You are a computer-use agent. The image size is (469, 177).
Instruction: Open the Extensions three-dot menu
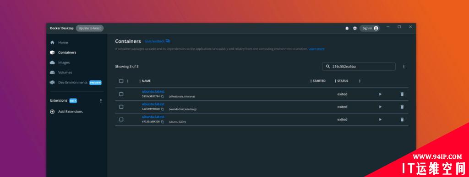pyautogui.click(x=101, y=101)
